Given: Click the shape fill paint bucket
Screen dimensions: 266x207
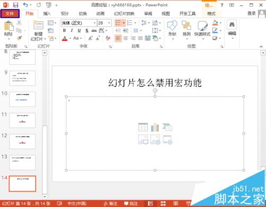Looking at the screenshot, I should (x=215, y=23).
